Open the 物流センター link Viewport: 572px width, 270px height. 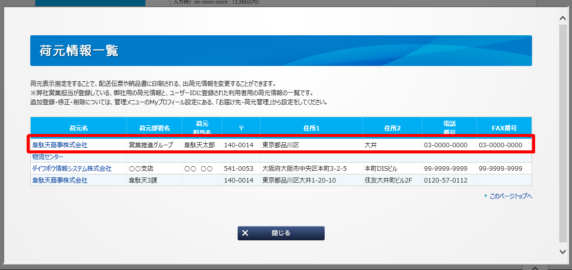pyautogui.click(x=48, y=157)
